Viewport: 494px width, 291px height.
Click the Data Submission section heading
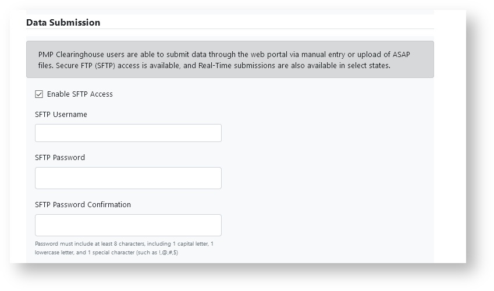(x=63, y=23)
